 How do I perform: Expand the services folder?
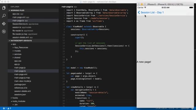[13, 54]
